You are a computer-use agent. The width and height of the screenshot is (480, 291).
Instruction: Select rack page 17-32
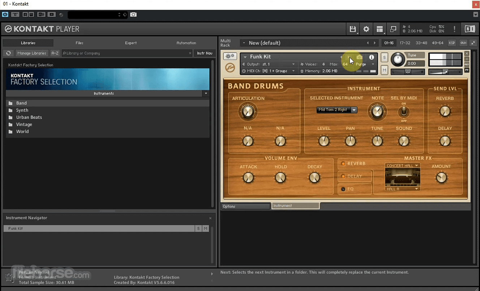[405, 43]
